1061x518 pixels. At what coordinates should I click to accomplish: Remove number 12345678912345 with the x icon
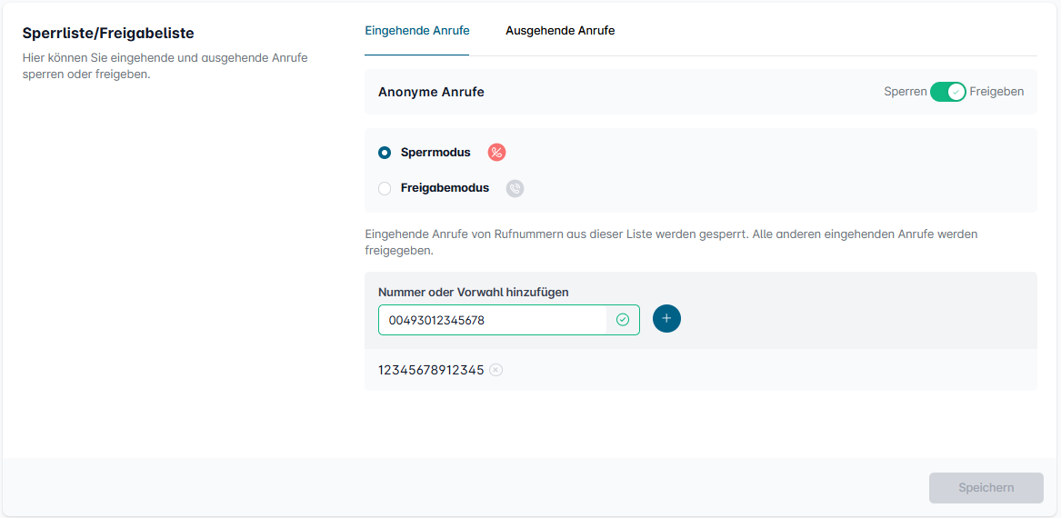click(x=496, y=370)
